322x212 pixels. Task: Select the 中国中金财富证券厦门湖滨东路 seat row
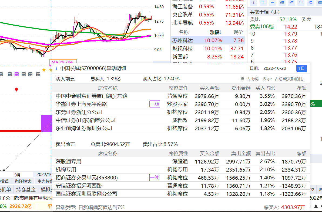[181, 96]
